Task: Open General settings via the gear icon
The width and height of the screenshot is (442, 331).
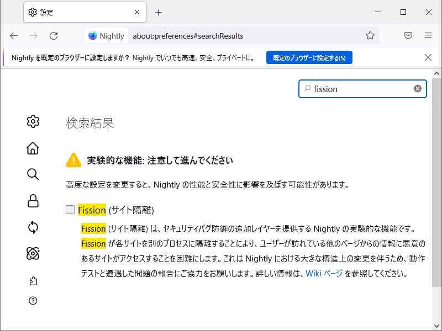Action: (x=33, y=122)
